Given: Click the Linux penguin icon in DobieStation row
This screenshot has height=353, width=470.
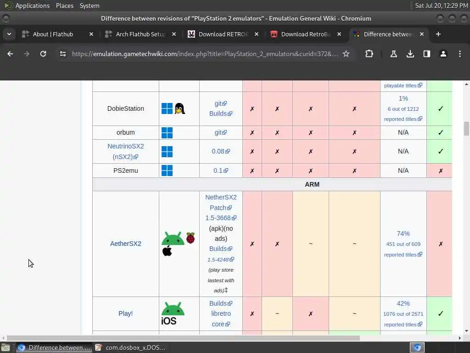Looking at the screenshot, I should point(180,108).
